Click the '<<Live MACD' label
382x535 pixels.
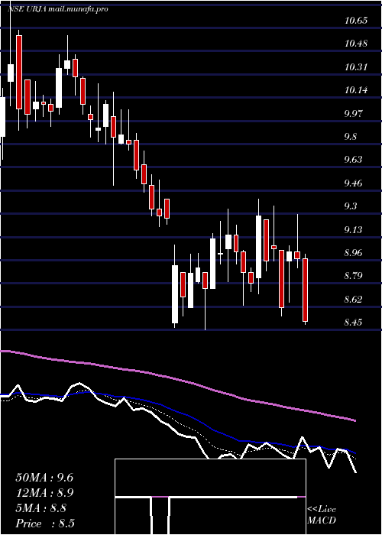click(322, 514)
